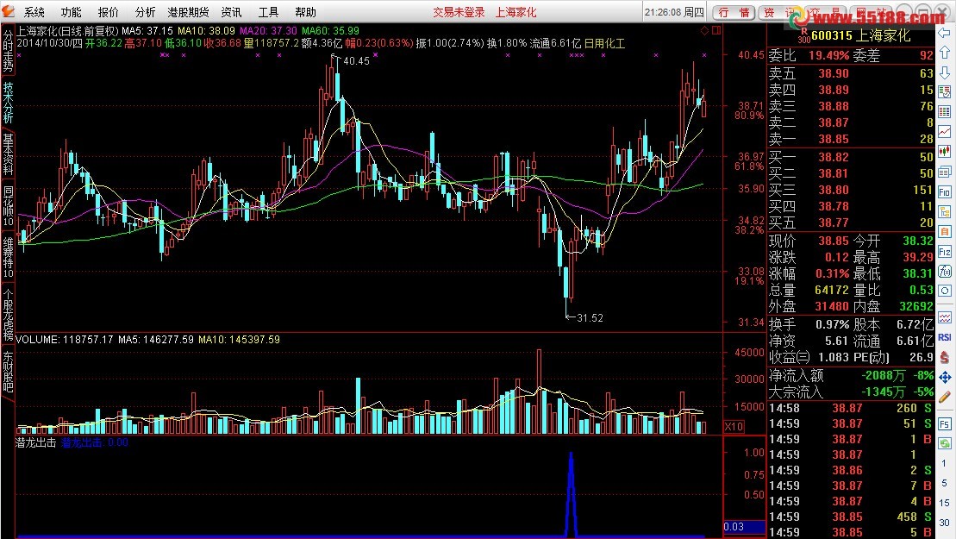Click the 买三 volume 151
The image size is (956, 539).
click(x=922, y=191)
